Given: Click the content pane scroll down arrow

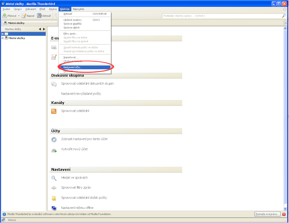Looking at the screenshot, I should tap(285, 209).
